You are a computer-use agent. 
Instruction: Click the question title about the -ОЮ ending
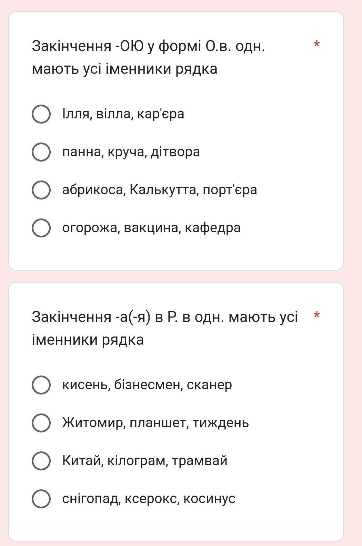(148, 57)
